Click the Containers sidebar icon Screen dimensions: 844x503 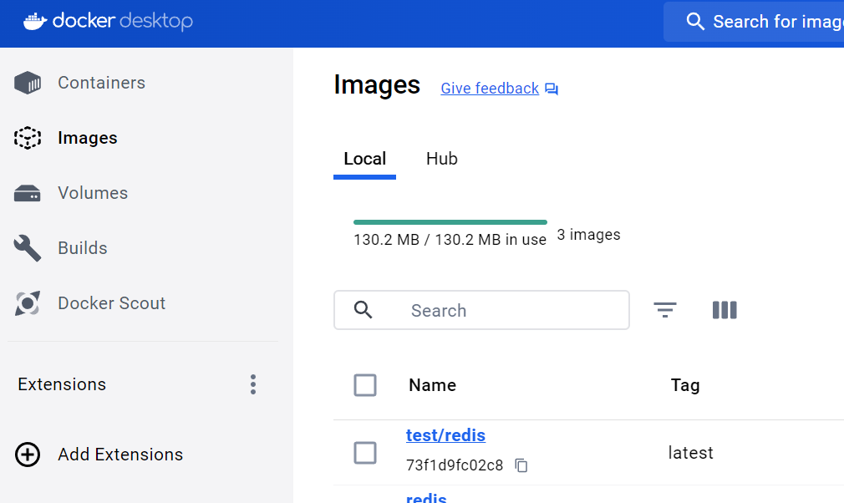[28, 83]
